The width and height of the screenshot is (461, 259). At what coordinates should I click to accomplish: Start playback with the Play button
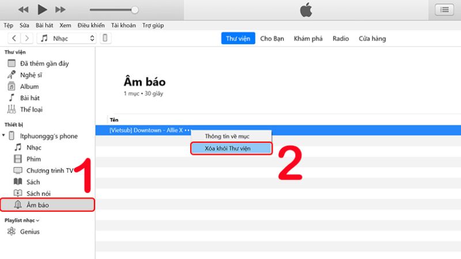(42, 10)
